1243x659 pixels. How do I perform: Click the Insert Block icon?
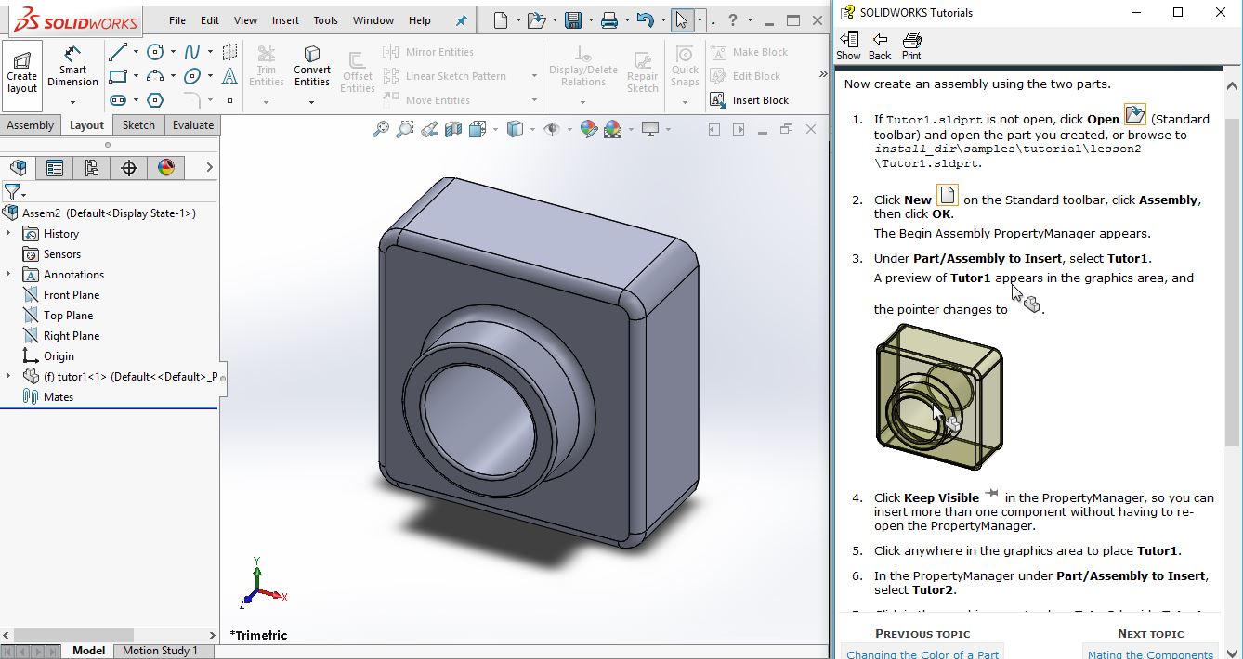pos(718,100)
